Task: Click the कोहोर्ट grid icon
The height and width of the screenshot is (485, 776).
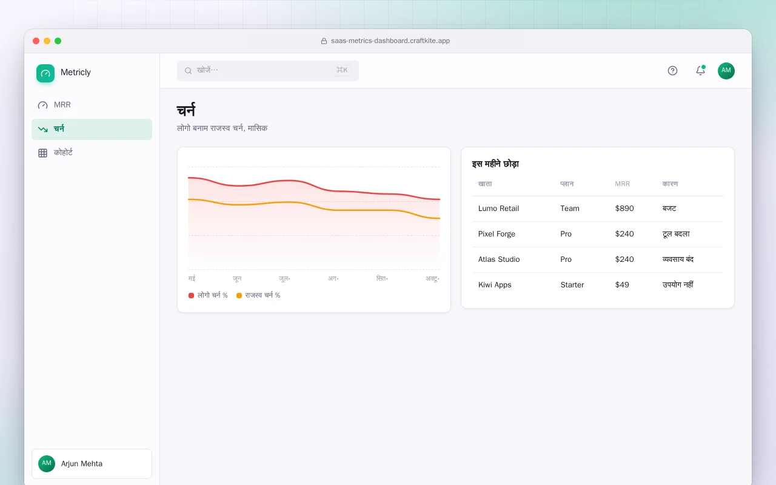Action: (42, 153)
